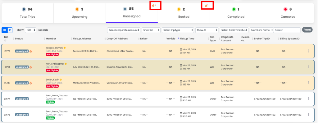Click Eligible badge on trip 21674

pyautogui.click(x=50, y=102)
